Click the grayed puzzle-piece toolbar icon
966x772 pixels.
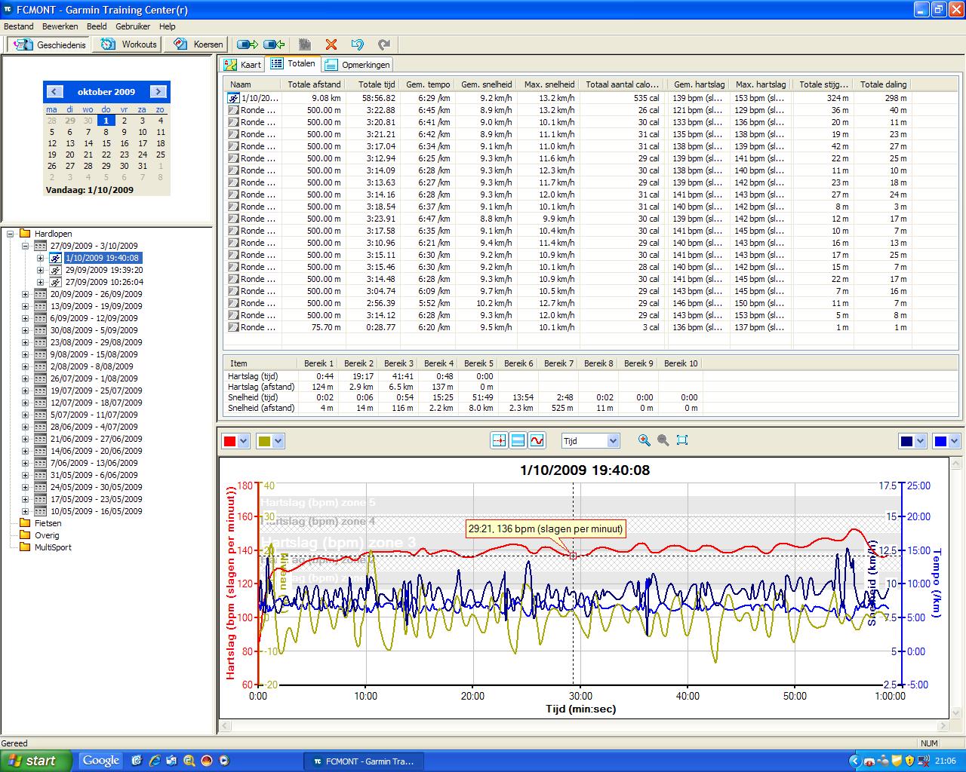tap(305, 44)
